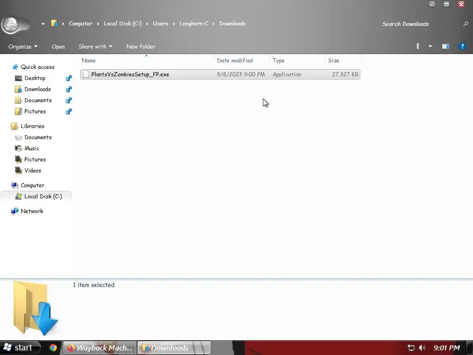
Task: Focus the Search Downloads field
Action: 420,24
